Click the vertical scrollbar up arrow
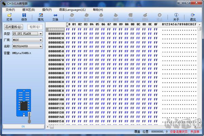The width and height of the screenshot is (204, 136). tap(200, 24)
